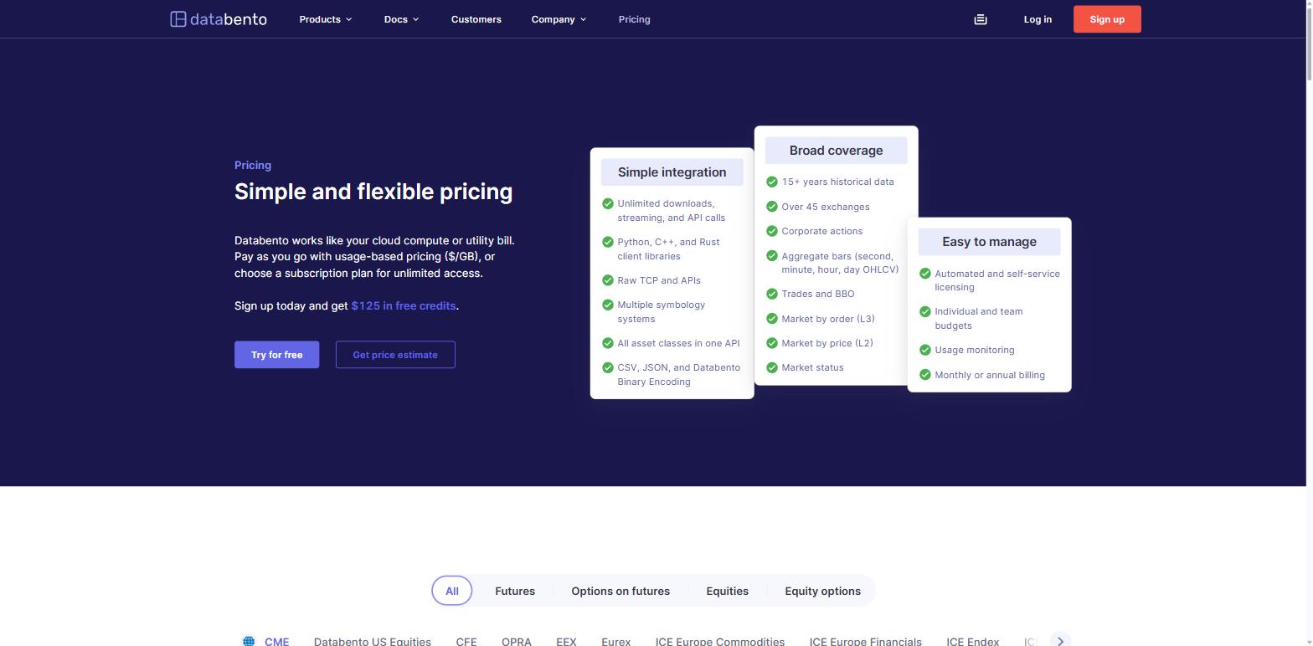This screenshot has width=1313, height=646.
Task: Expand the Company dropdown menu
Action: click(559, 19)
